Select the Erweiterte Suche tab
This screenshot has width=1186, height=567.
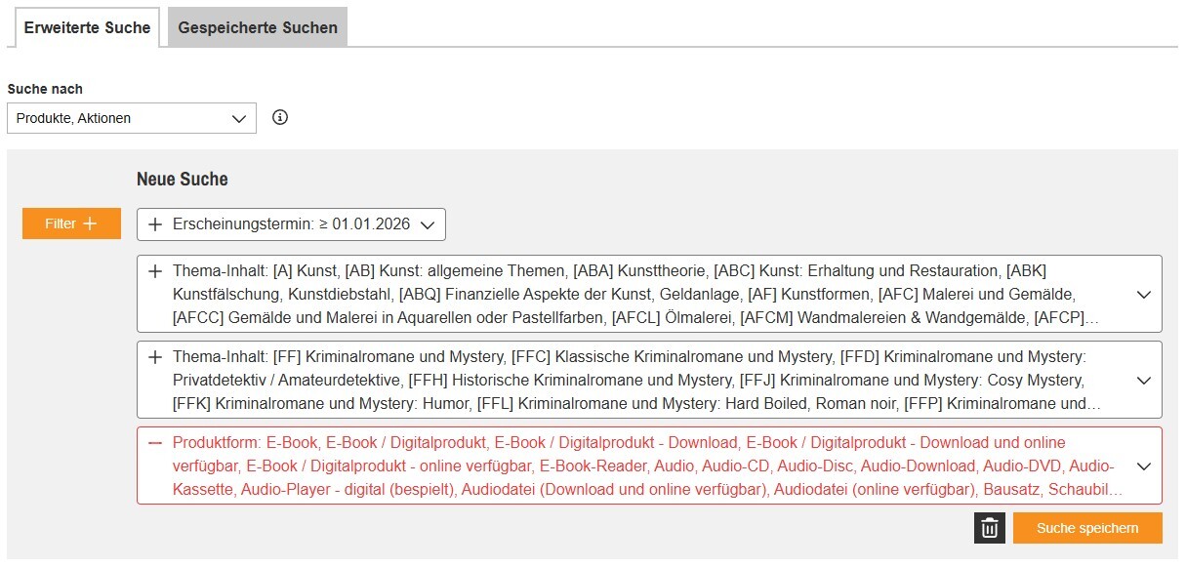(87, 27)
